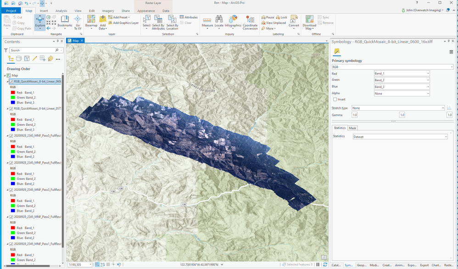Image resolution: width=458 pixels, height=269 pixels.
Task: Open the Measure tool
Action: coord(207,22)
